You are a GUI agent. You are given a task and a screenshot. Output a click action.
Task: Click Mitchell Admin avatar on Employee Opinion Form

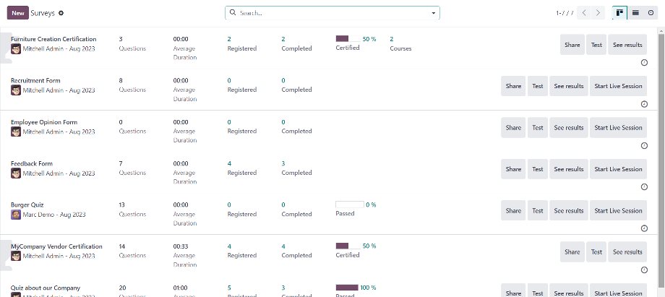(16, 132)
